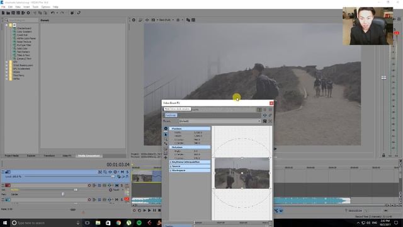Open the overlays grid dropdown in preview toolbar
403x227 pixels.
179,20
